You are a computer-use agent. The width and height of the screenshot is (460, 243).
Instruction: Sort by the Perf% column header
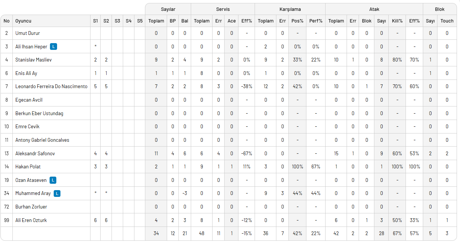click(316, 21)
